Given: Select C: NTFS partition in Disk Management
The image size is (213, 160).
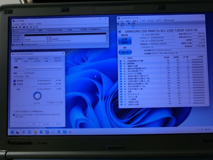Looking at the screenshot, I should [77, 39].
